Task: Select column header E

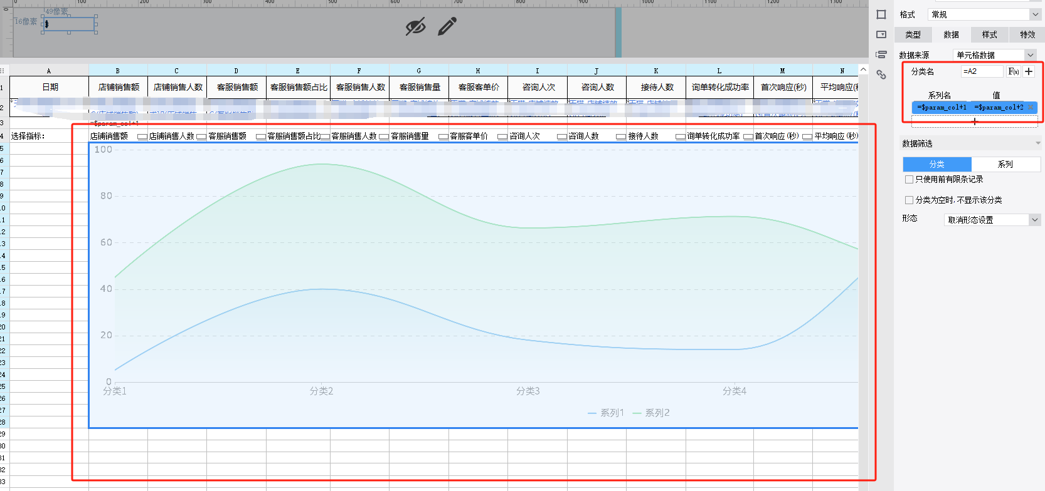Action: [298, 71]
